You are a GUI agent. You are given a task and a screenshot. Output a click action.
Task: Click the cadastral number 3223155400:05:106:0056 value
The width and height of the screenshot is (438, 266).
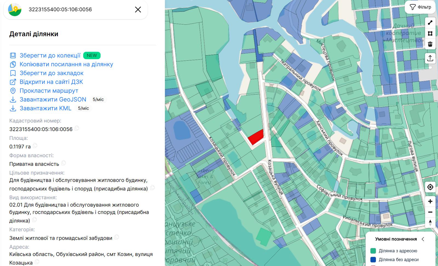[41, 129]
